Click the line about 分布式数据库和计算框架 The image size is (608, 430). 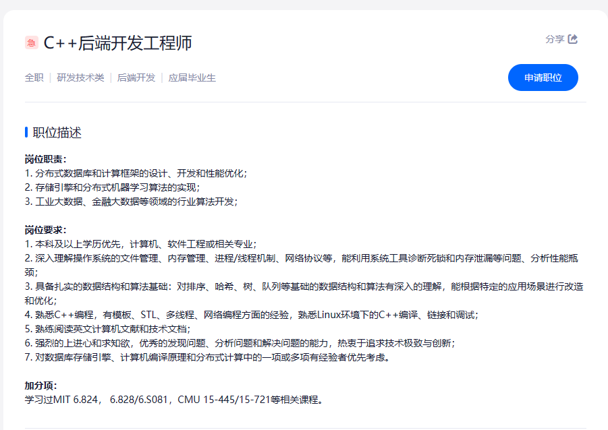136,173
